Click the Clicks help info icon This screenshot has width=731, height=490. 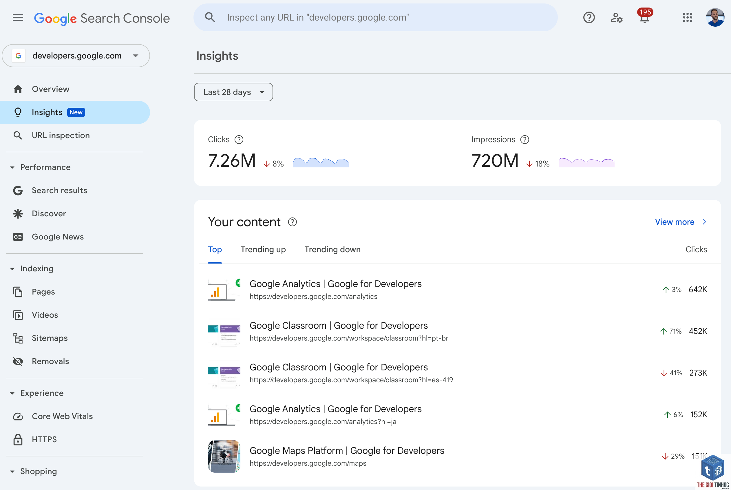[x=239, y=140]
